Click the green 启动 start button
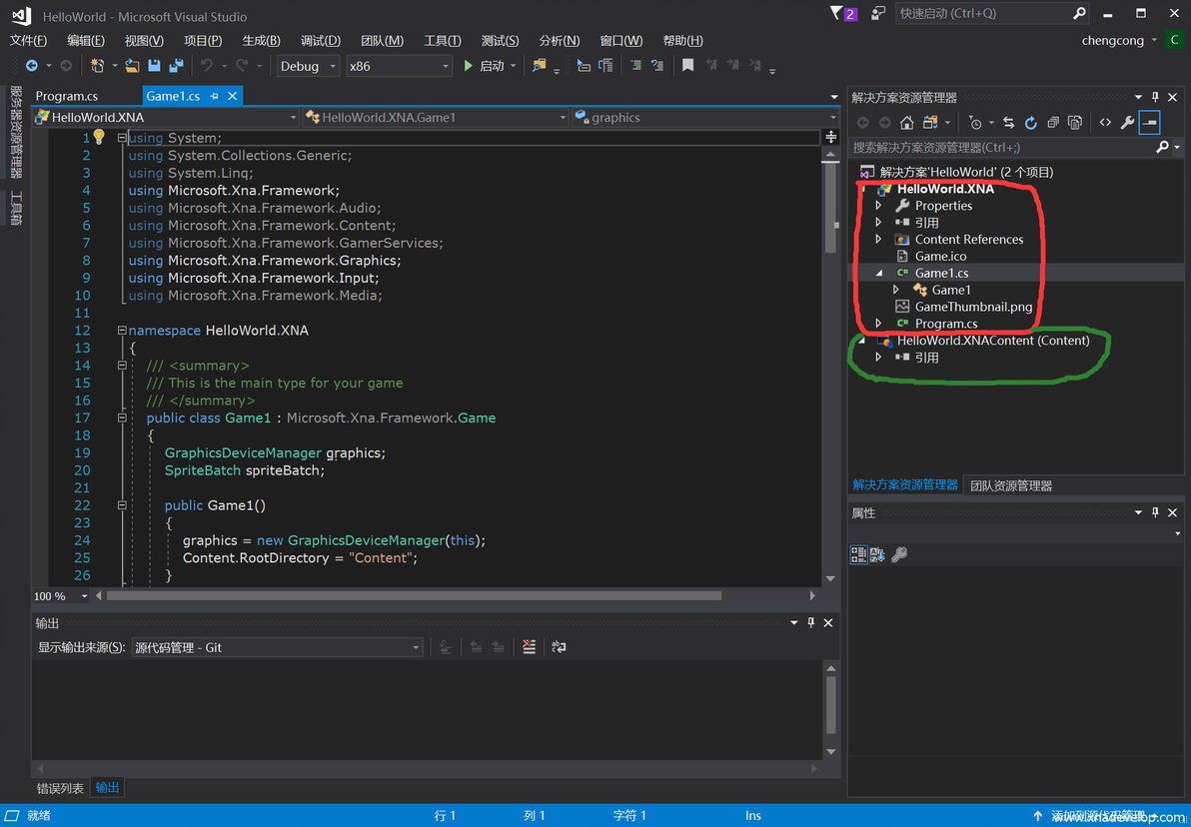The image size is (1191, 827). click(484, 66)
